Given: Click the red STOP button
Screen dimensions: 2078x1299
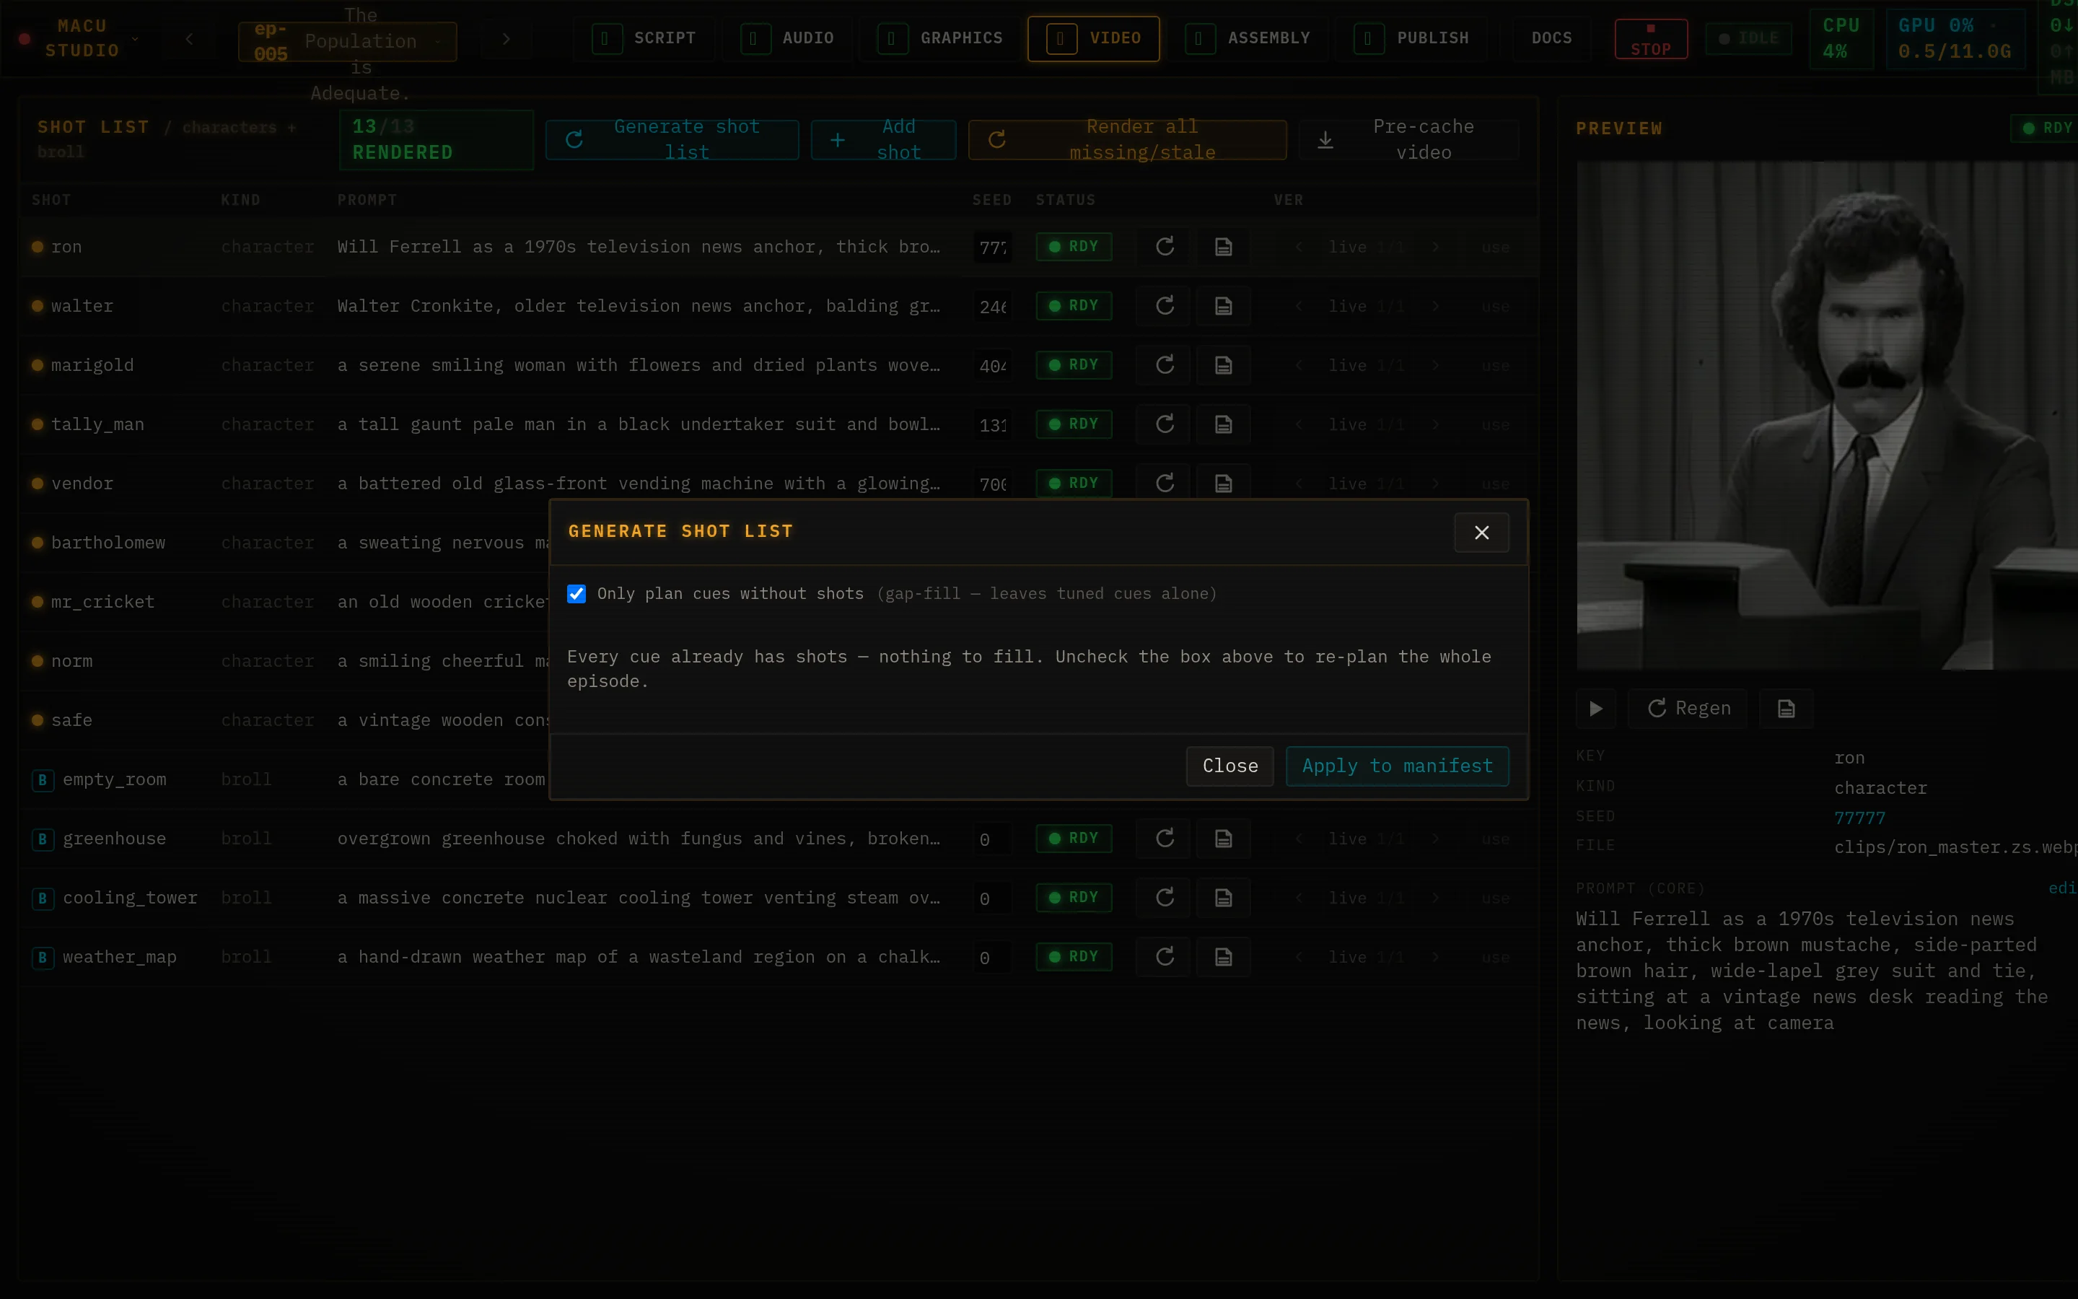Looking at the screenshot, I should pos(1650,39).
